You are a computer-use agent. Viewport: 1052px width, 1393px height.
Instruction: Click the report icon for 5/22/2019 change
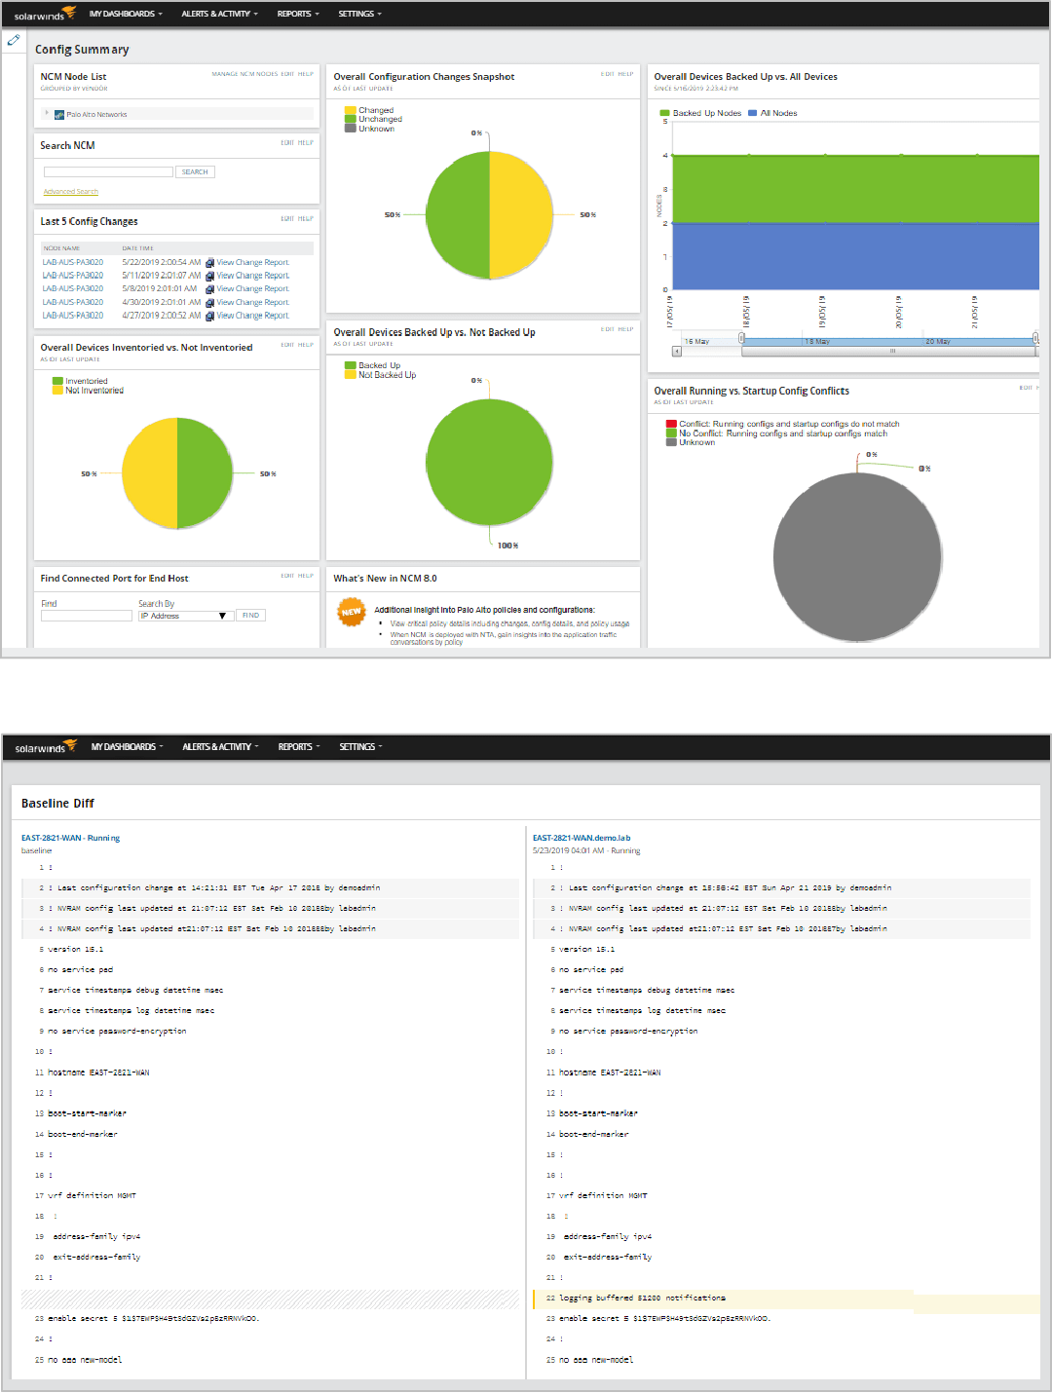209,262
